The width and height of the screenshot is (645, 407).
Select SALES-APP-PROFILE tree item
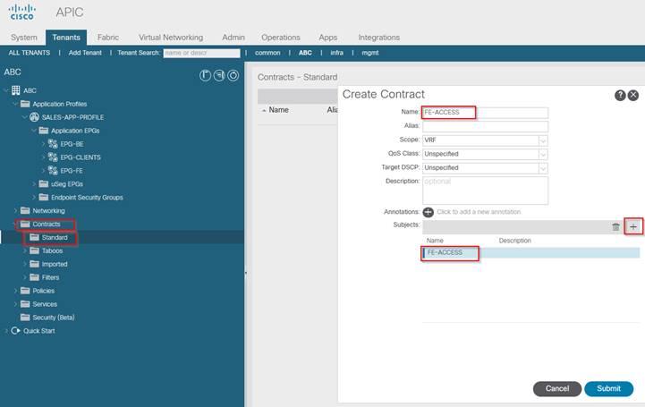[72, 117]
